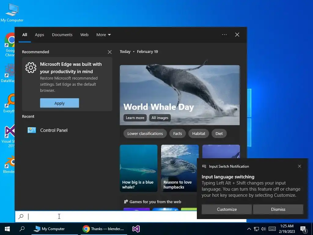
Task: Click Games for you from the web
Action: [155, 202]
